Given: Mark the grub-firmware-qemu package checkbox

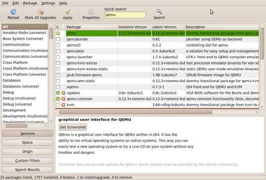Looking at the screenshot, I should pos(58,75).
